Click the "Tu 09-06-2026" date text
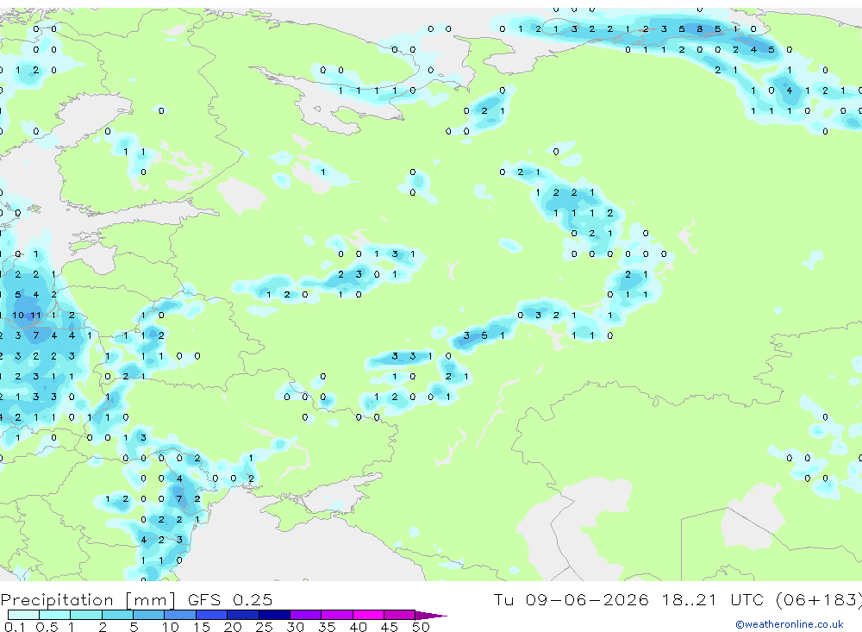This screenshot has height=632, width=862. point(571,599)
